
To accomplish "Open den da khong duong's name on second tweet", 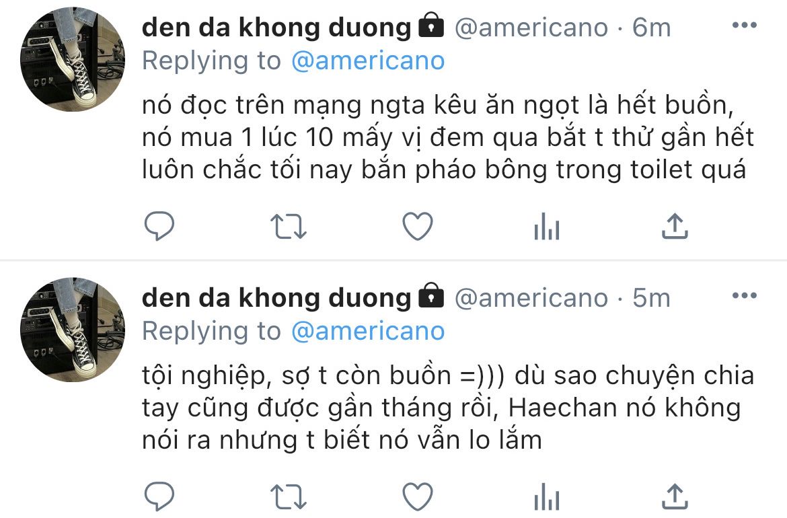I will [x=276, y=297].
